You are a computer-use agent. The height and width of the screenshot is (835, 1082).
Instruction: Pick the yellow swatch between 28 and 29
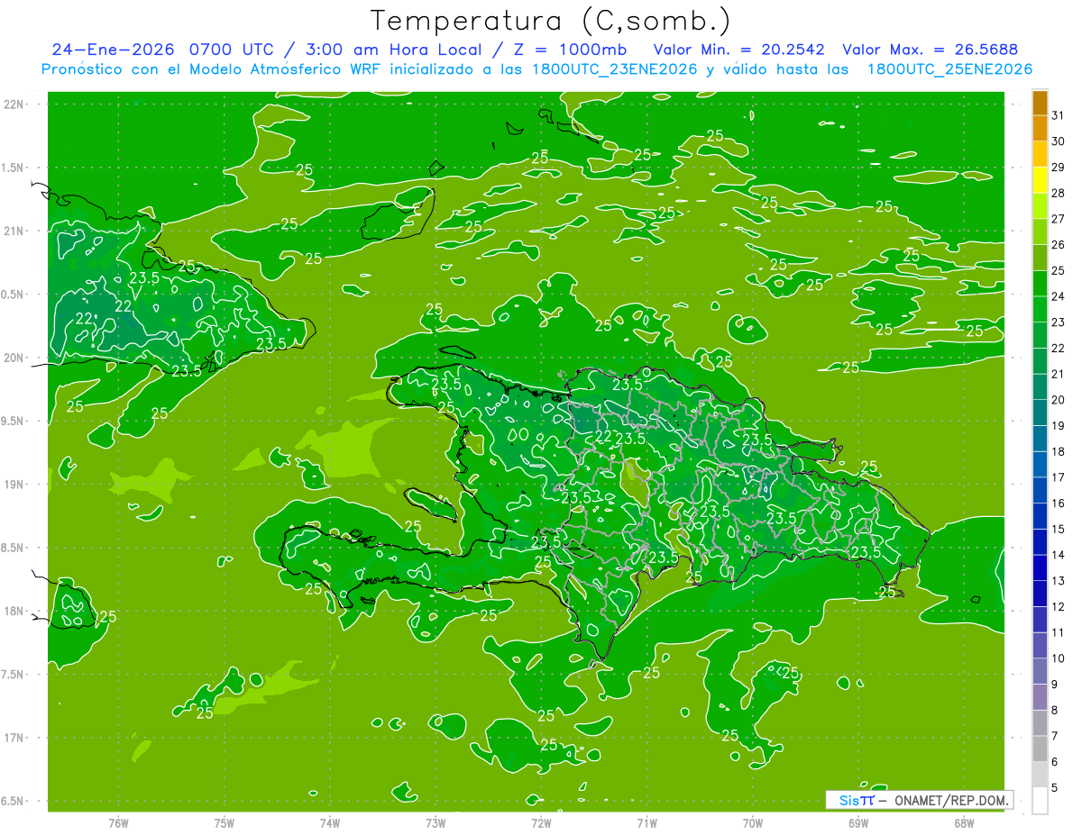[x=1040, y=180]
